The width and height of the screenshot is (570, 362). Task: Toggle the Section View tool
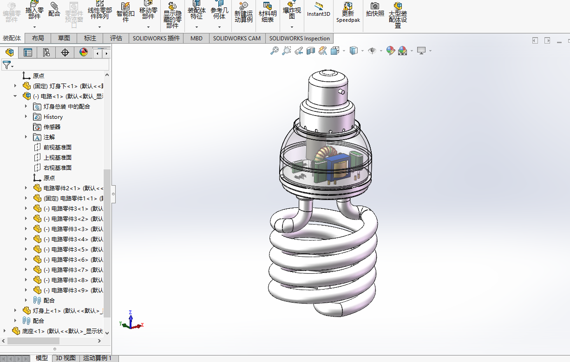tap(311, 51)
